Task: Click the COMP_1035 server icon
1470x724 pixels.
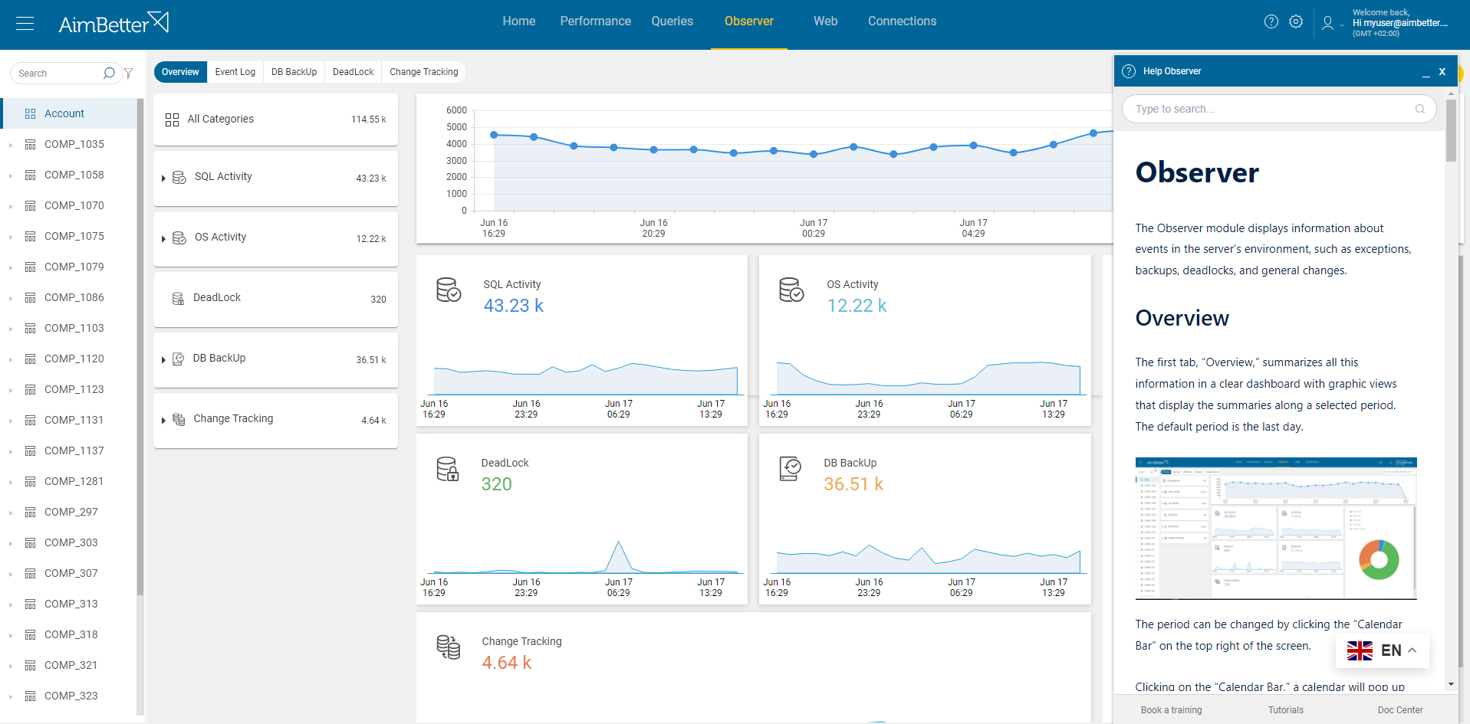Action: (x=31, y=144)
